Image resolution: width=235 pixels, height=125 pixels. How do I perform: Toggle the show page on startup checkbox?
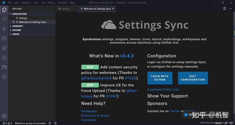pos(186,115)
